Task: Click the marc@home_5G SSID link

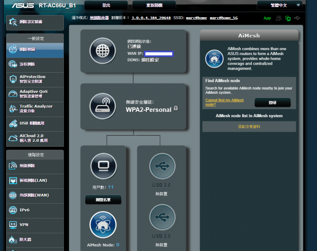Action: [x=224, y=18]
